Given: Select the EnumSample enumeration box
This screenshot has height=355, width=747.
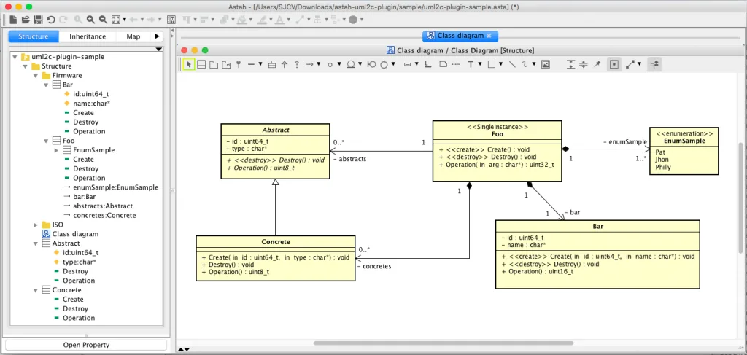Looking at the screenshot, I should [684, 151].
